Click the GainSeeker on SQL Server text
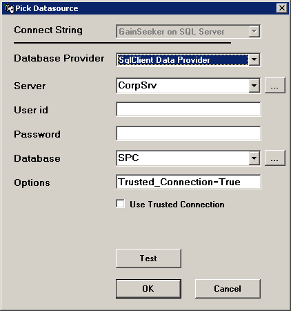This screenshot has width=291, height=311. 172,32
